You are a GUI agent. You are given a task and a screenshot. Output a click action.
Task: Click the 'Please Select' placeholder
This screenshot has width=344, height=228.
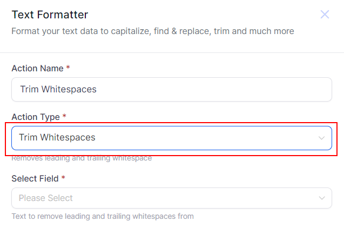(x=45, y=198)
